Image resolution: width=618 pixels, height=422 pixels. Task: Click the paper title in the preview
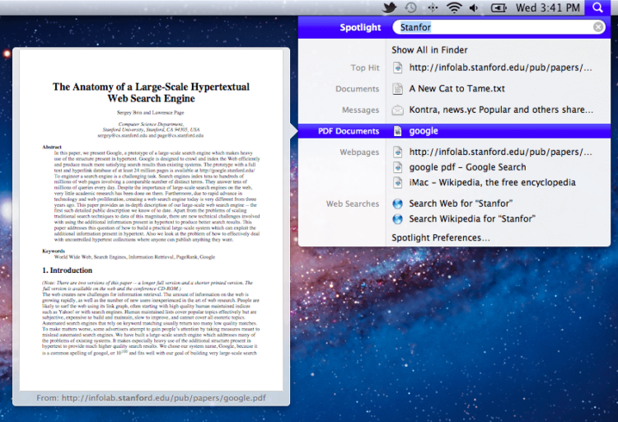pos(152,92)
